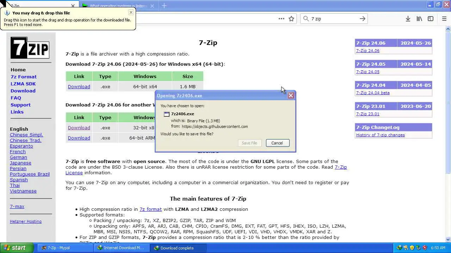The height and width of the screenshot is (253, 451).
Task: Open the page actions three-dot menu
Action: pyautogui.click(x=281, y=19)
